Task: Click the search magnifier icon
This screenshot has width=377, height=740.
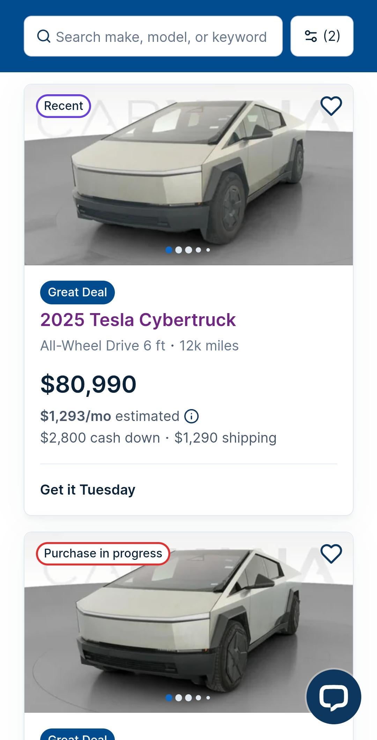Action: [44, 36]
